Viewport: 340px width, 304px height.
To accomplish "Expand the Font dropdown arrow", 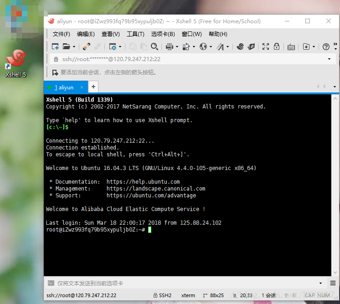I will coord(228,47).
